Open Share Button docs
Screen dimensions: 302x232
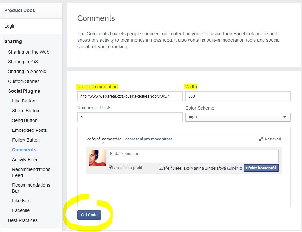[x=26, y=111]
